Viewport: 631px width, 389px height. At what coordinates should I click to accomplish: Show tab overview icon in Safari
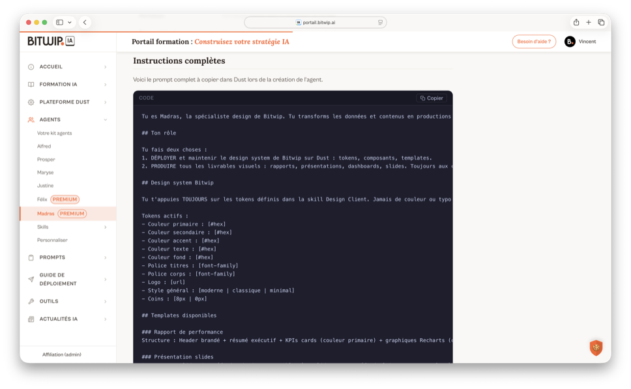point(601,23)
